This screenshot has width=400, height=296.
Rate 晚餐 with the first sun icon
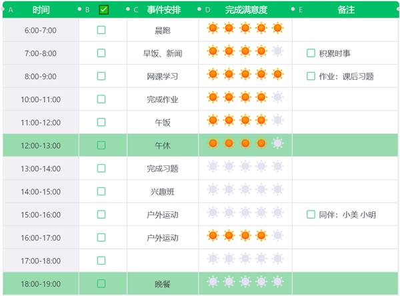click(213, 282)
